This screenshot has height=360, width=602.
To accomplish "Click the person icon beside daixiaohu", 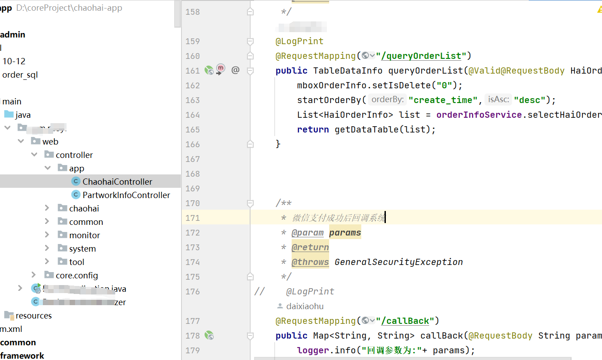I will click(280, 306).
